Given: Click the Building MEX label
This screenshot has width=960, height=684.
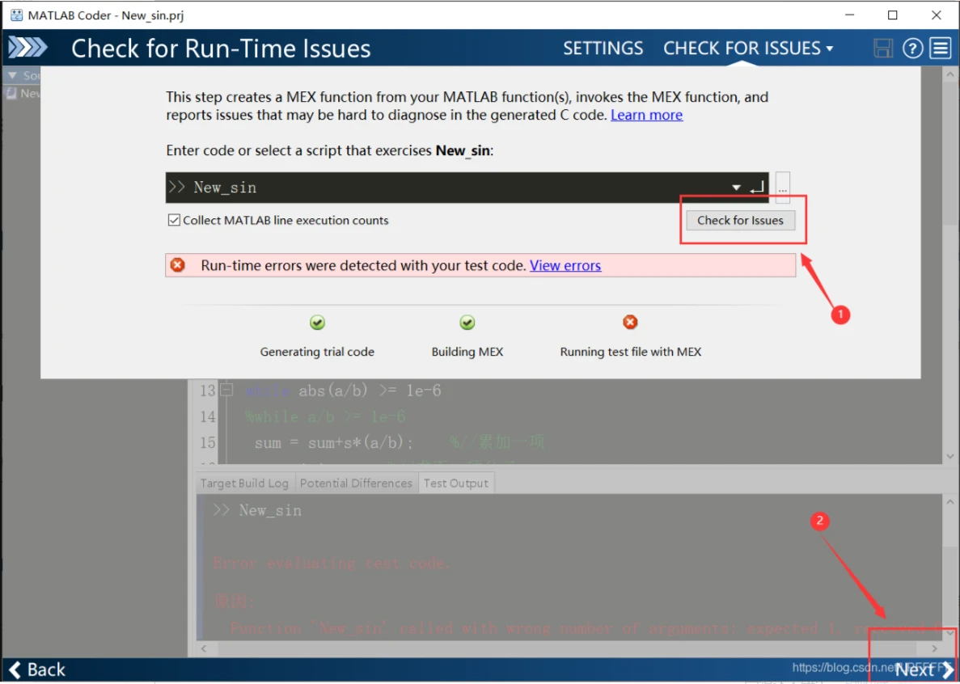Looking at the screenshot, I should point(467,352).
